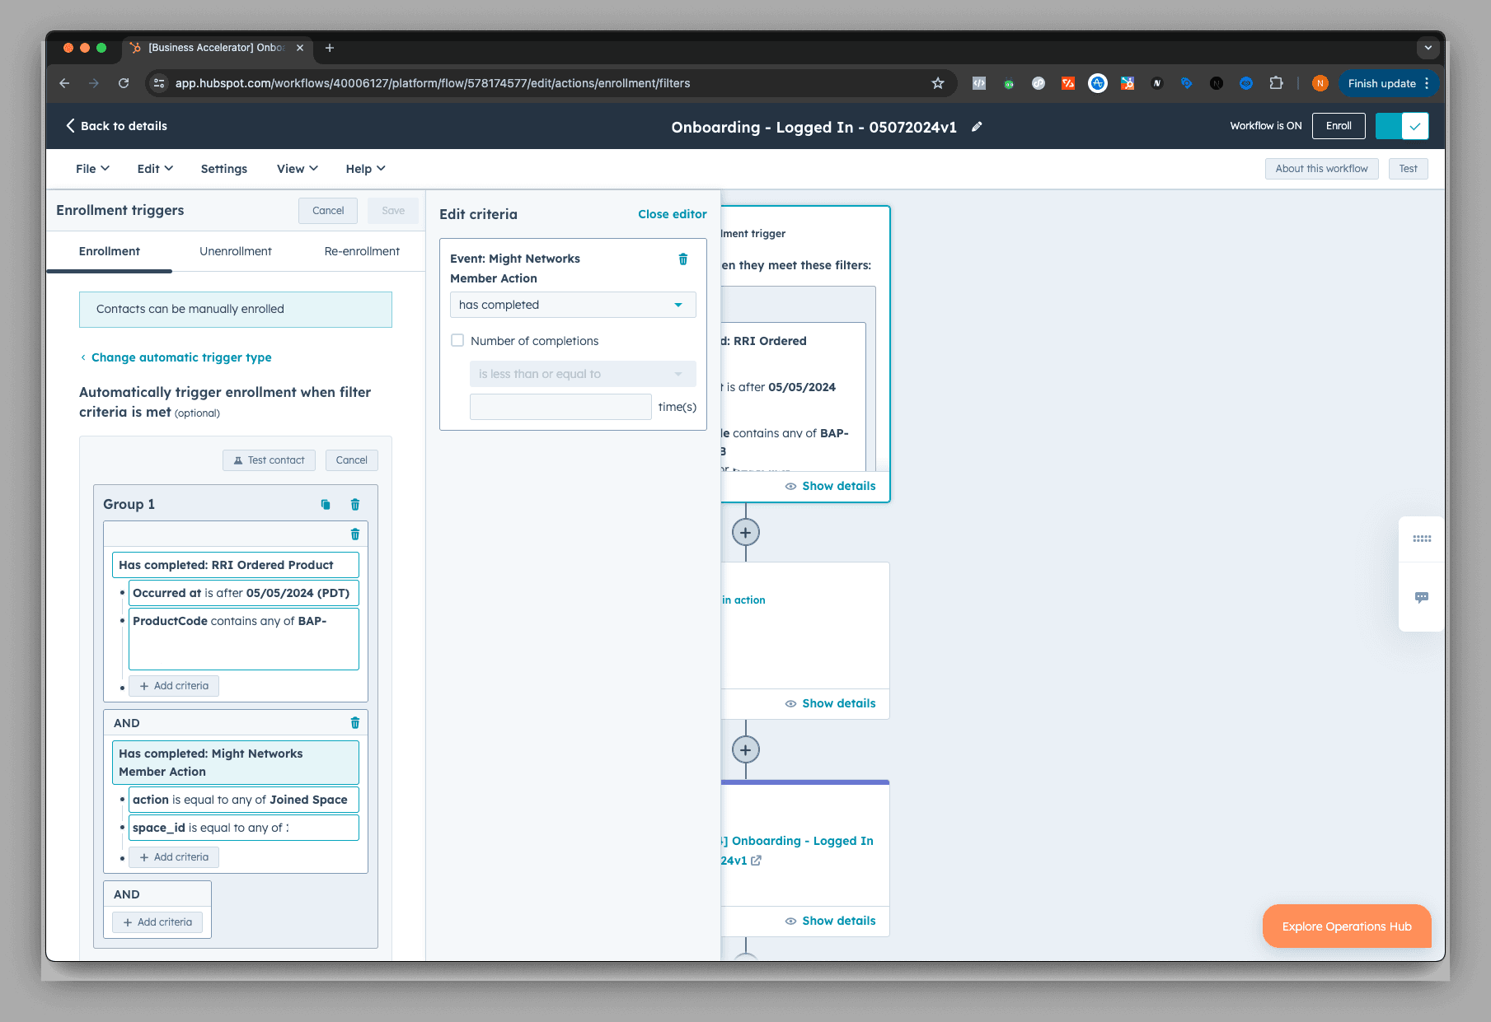
Task: Click the pencil icon to rename workflow
Action: pyautogui.click(x=977, y=127)
